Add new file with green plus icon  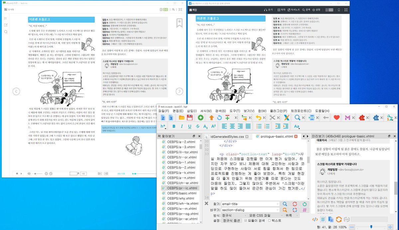200,117
